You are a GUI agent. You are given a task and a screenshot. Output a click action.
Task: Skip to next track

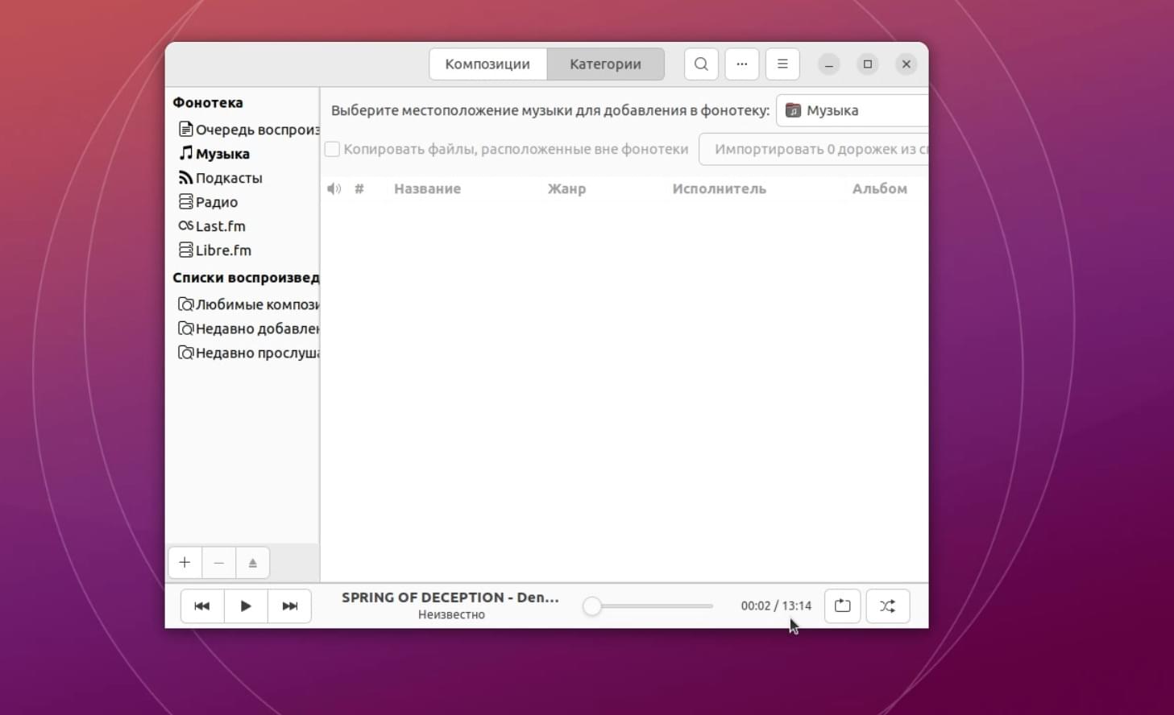click(289, 606)
